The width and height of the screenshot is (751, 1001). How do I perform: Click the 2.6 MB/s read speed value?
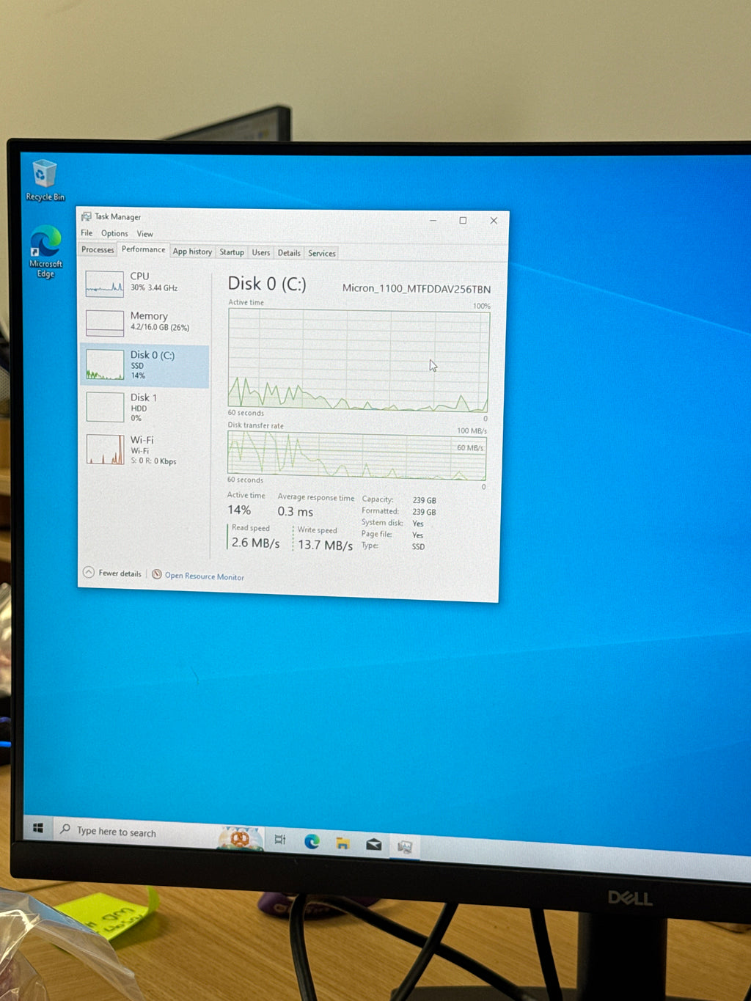click(256, 543)
